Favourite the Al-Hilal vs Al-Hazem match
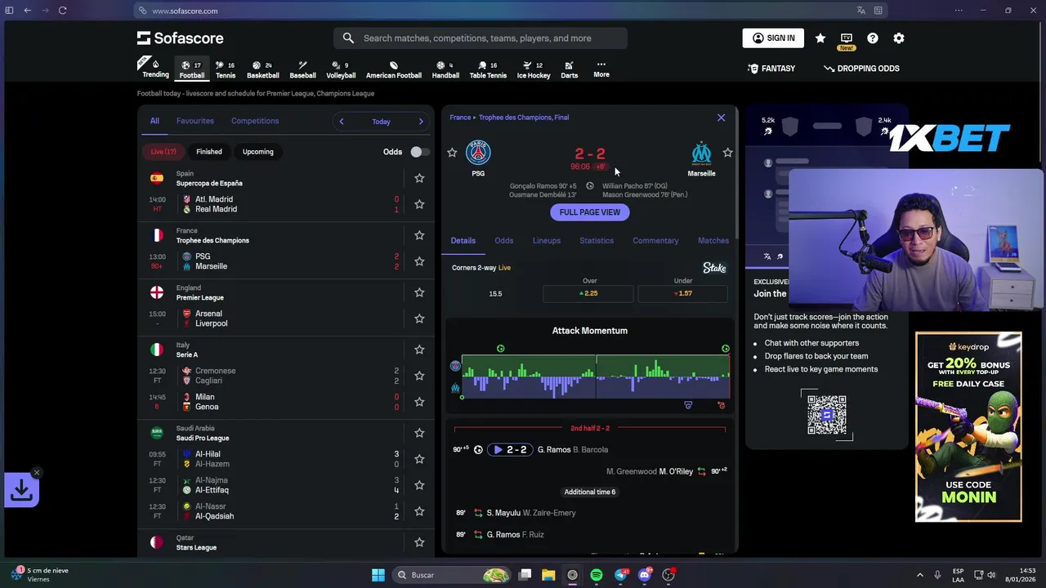Image resolution: width=1046 pixels, height=588 pixels. tap(419, 459)
